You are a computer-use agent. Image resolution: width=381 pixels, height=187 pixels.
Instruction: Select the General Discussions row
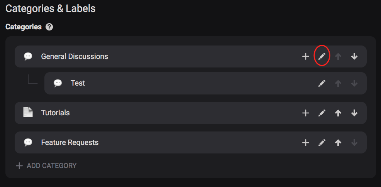click(191, 57)
